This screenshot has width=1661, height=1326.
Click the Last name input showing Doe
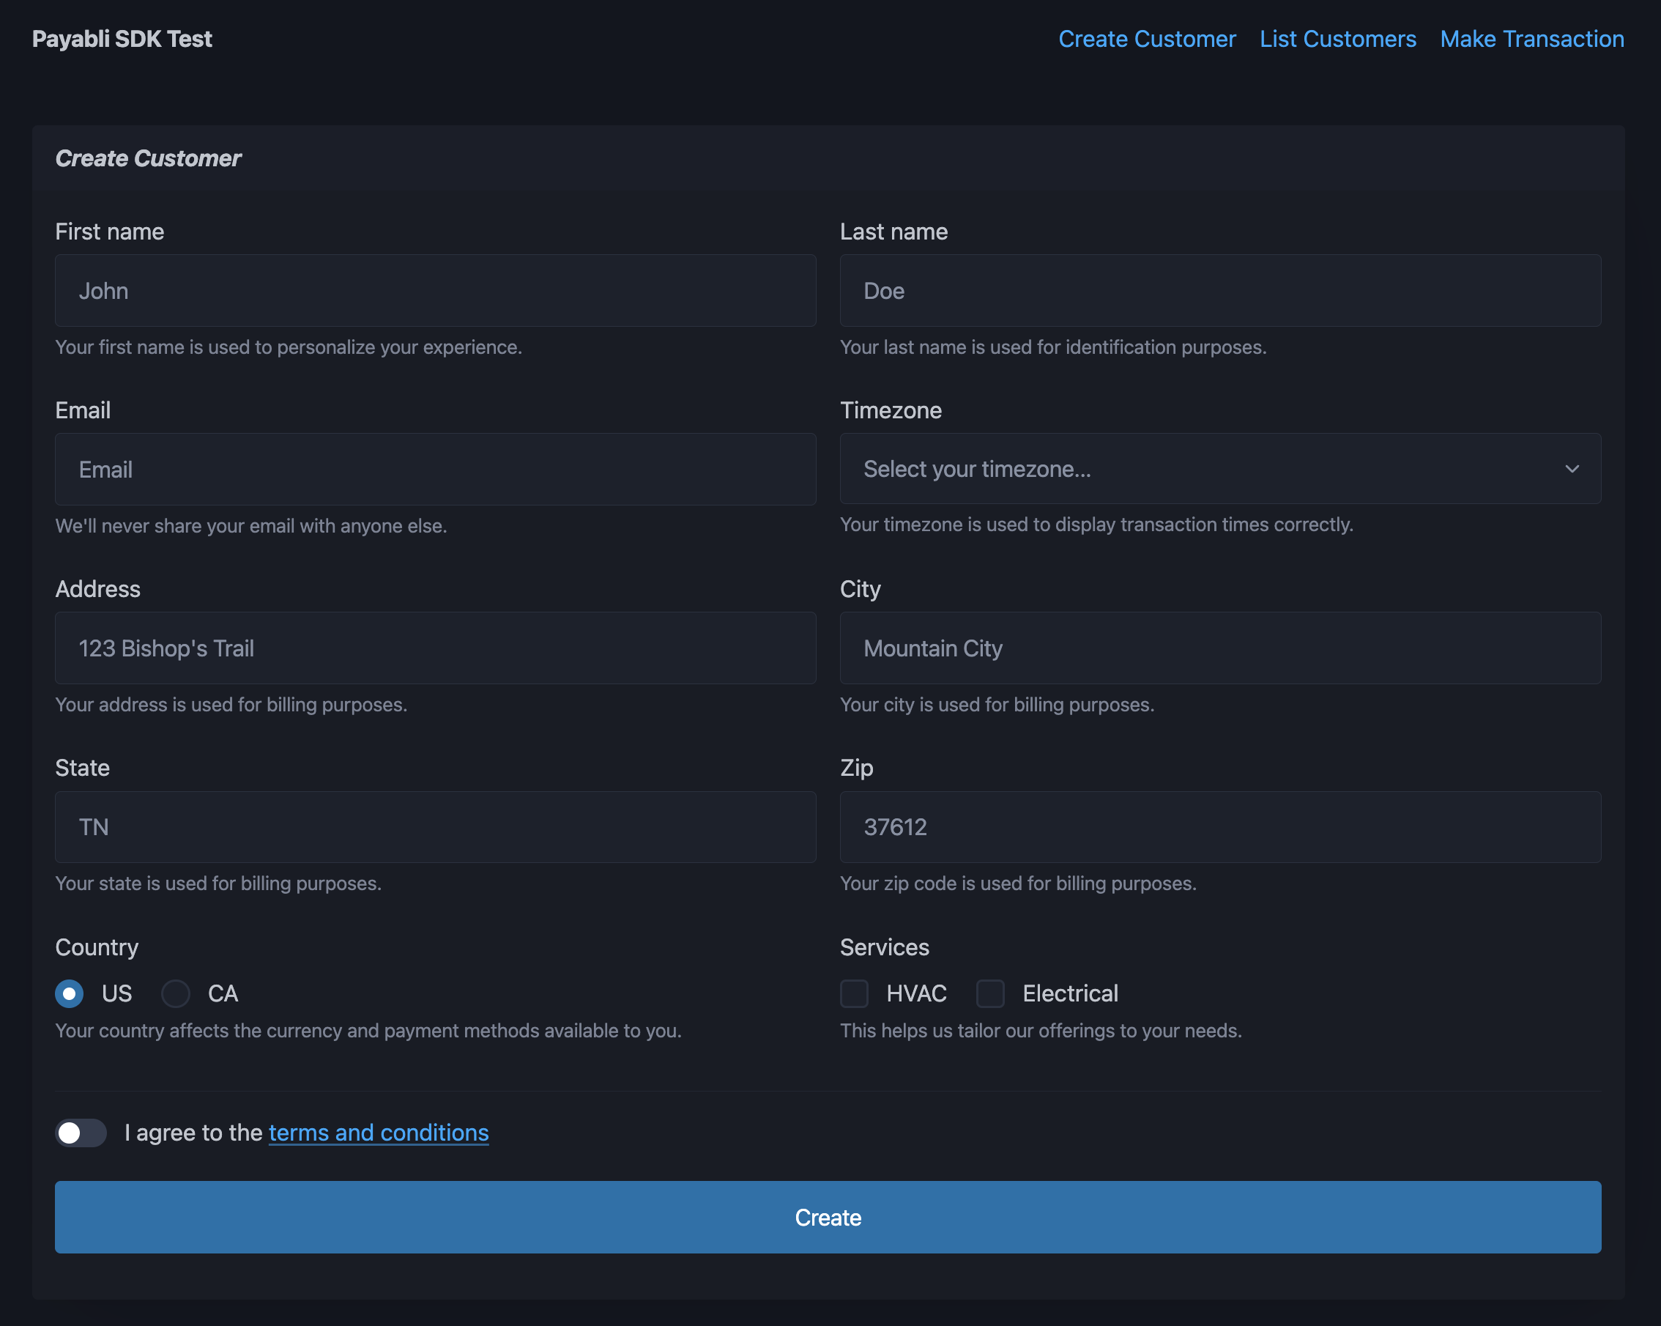1221,290
